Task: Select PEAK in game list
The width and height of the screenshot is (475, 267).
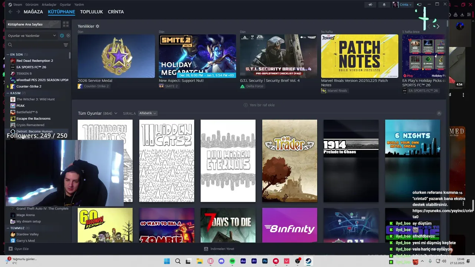Action: pyautogui.click(x=20, y=106)
